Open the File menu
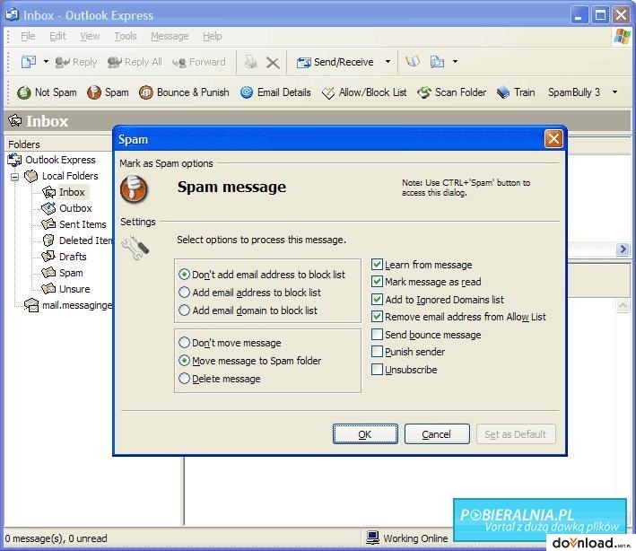The width and height of the screenshot is (636, 551). 28,37
